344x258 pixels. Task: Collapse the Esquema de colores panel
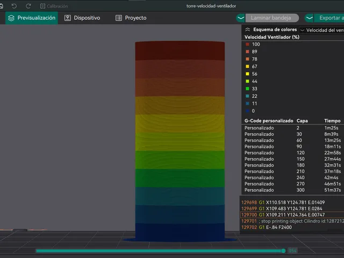[247, 30]
